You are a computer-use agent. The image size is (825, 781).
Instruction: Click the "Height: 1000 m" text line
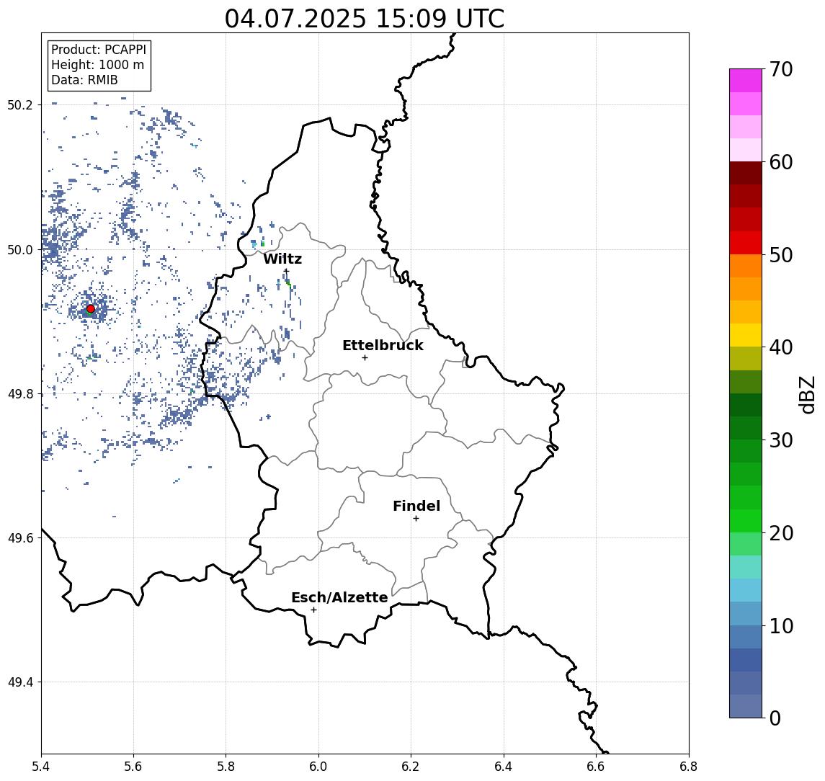97,65
